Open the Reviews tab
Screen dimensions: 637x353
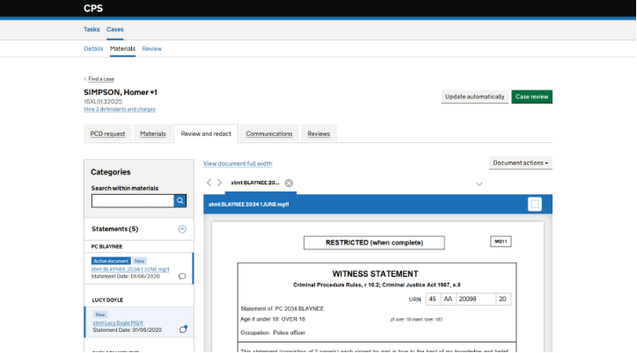click(x=318, y=133)
